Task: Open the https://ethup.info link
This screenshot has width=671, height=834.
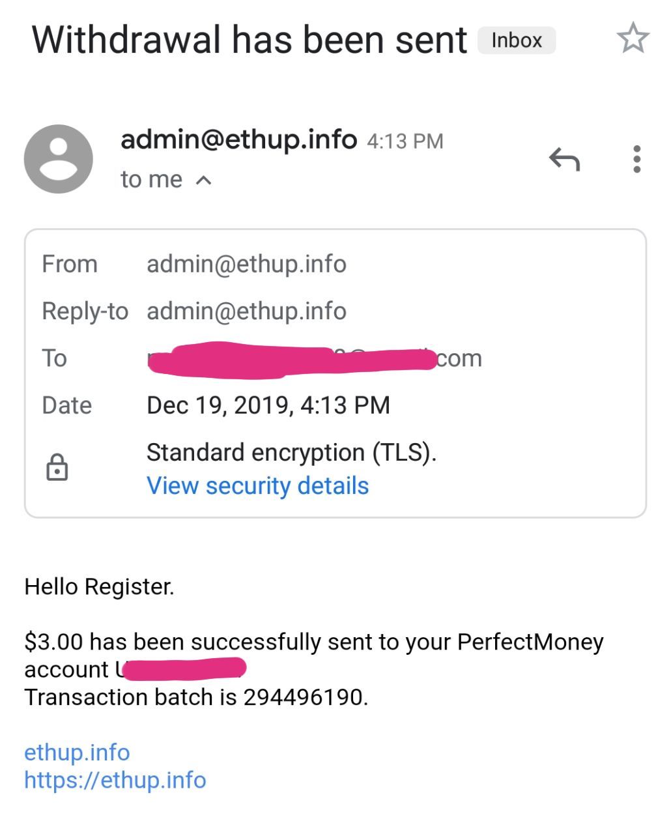Action: point(115,780)
